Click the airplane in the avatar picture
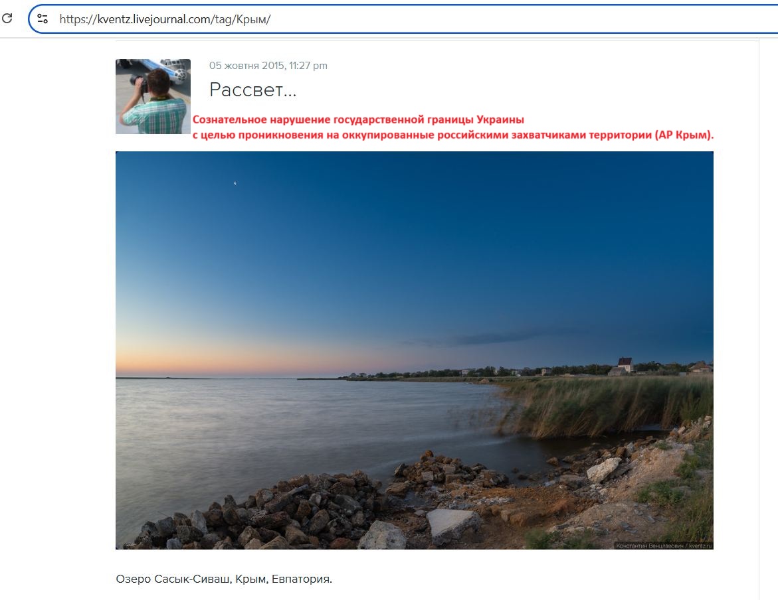 pos(163,68)
